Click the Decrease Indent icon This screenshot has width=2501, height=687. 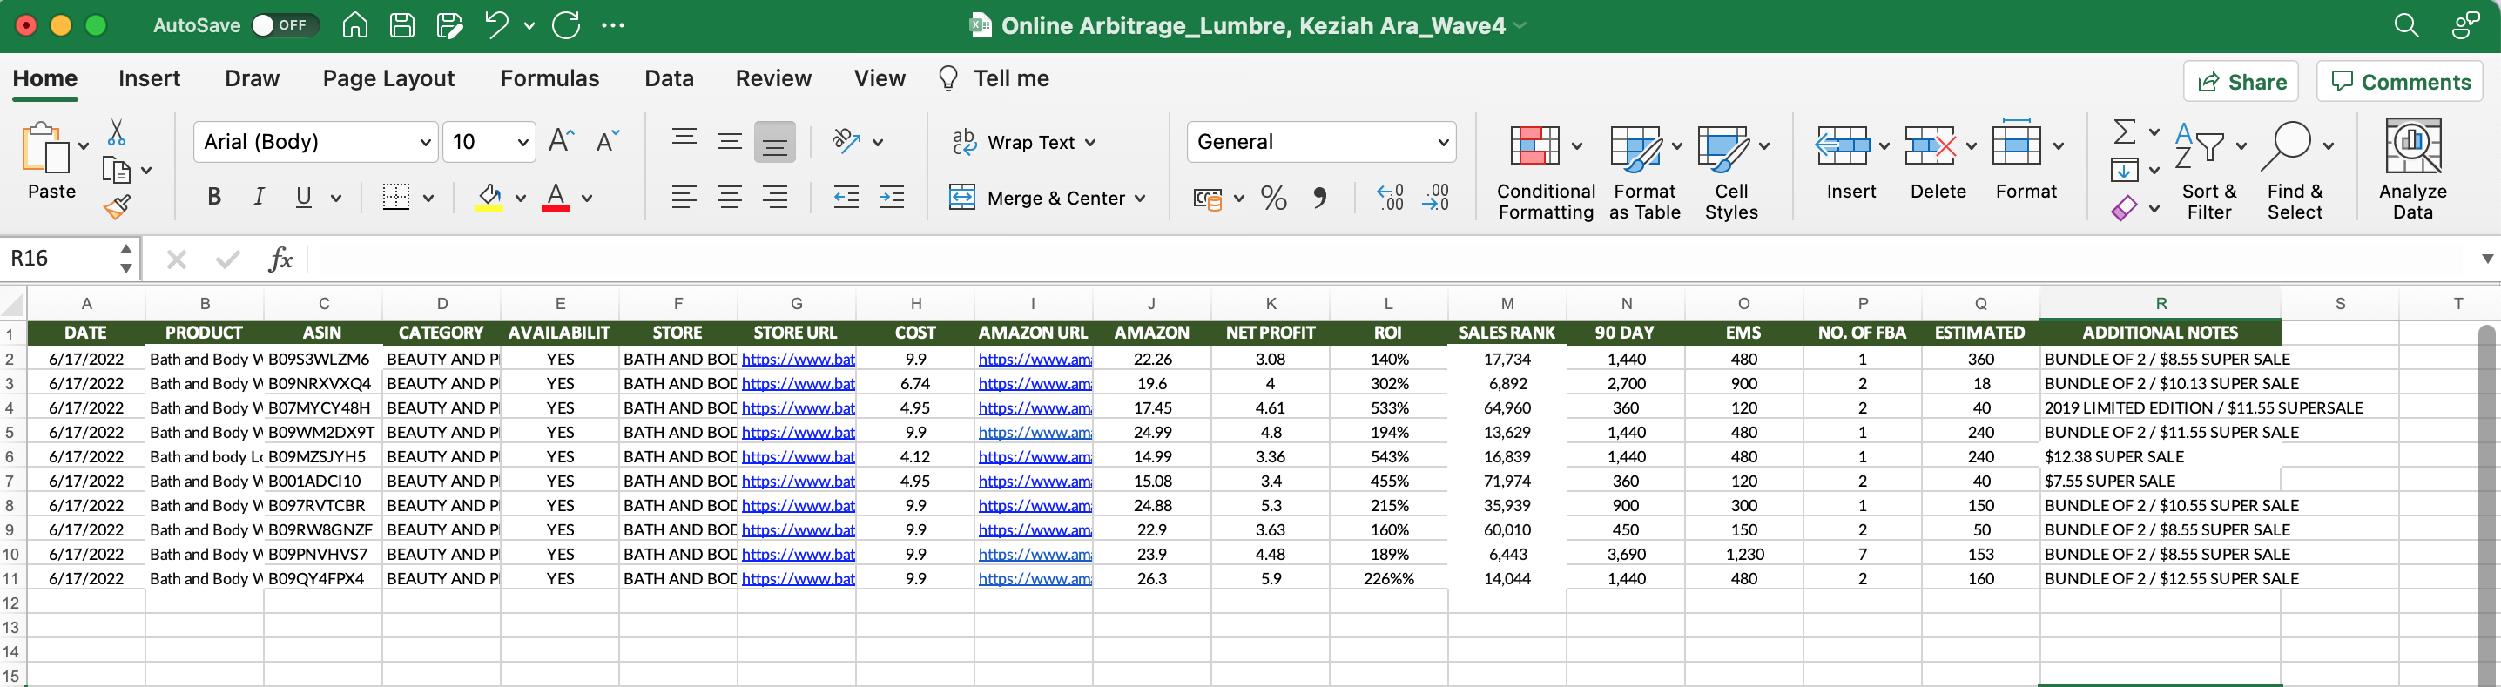(846, 198)
